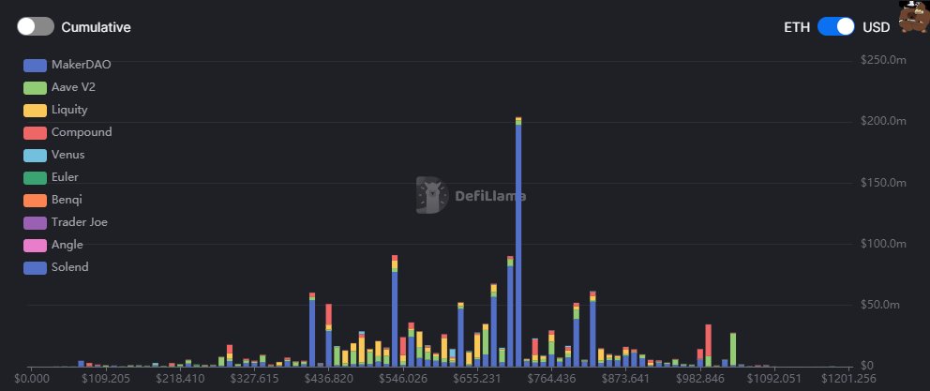Click the ETH label beside the switch
Image resolution: width=930 pixels, height=391 pixels.
(x=797, y=27)
